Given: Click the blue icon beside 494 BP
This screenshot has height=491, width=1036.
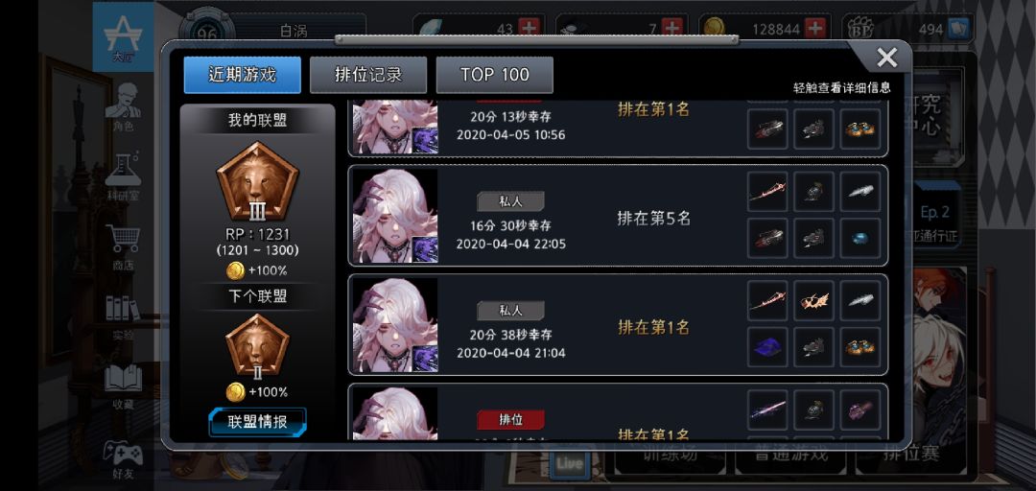Looking at the screenshot, I should click(958, 29).
